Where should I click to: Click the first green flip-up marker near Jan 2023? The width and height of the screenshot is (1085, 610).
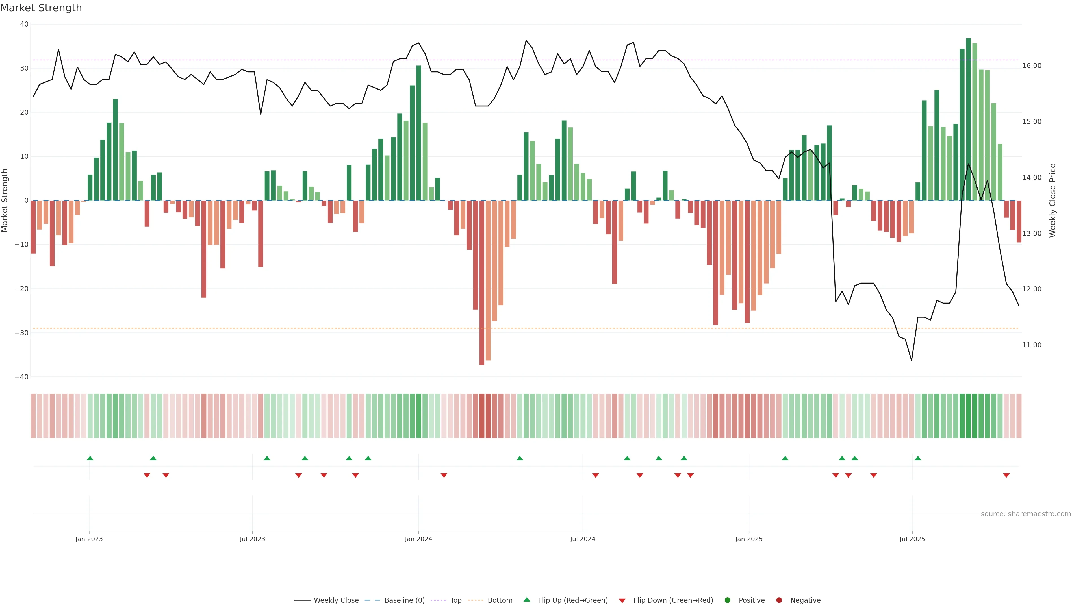(x=90, y=458)
